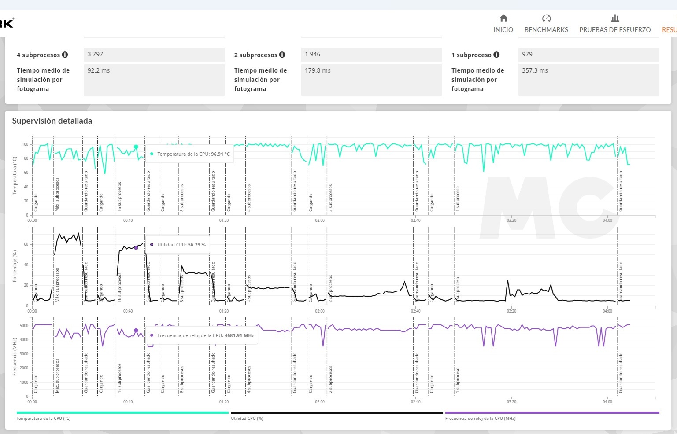
Task: Click info icon next to 1 subproceso
Action: (496, 55)
